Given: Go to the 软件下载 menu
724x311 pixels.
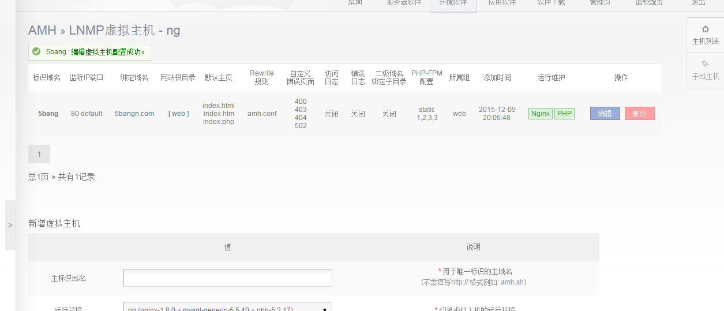Looking at the screenshot, I should point(551,3).
